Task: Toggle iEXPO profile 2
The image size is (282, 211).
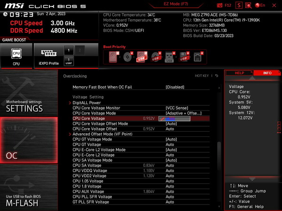Action: click(x=78, y=50)
